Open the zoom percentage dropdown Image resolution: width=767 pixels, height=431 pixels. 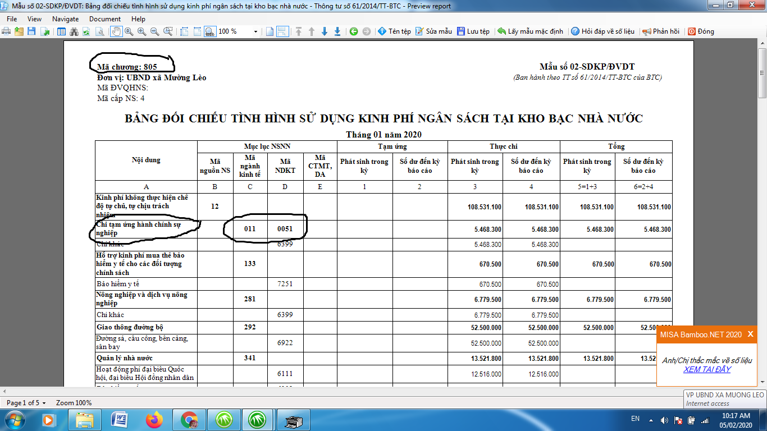[255, 32]
